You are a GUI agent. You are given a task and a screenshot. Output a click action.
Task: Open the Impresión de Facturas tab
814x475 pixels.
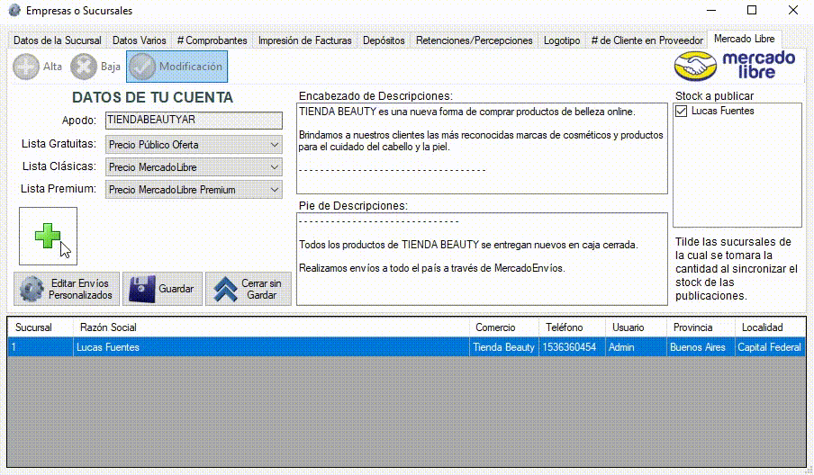[x=304, y=40]
